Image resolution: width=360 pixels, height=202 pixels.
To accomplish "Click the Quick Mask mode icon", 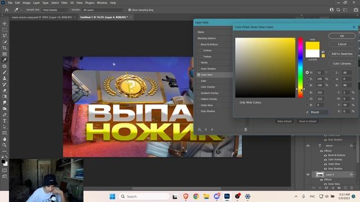I will pyautogui.click(x=4, y=171).
